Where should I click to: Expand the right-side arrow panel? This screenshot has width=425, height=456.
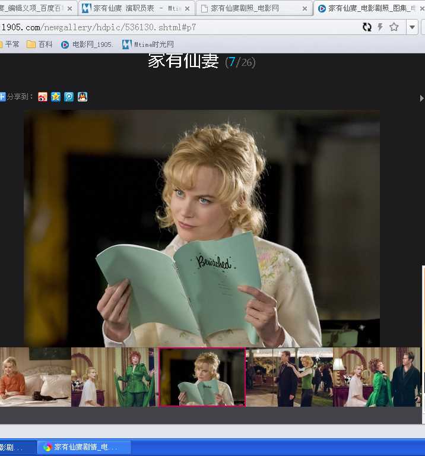(x=421, y=98)
